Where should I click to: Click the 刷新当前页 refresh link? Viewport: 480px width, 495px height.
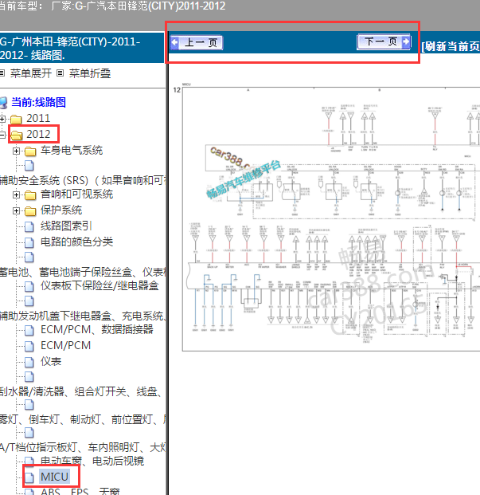pos(451,46)
